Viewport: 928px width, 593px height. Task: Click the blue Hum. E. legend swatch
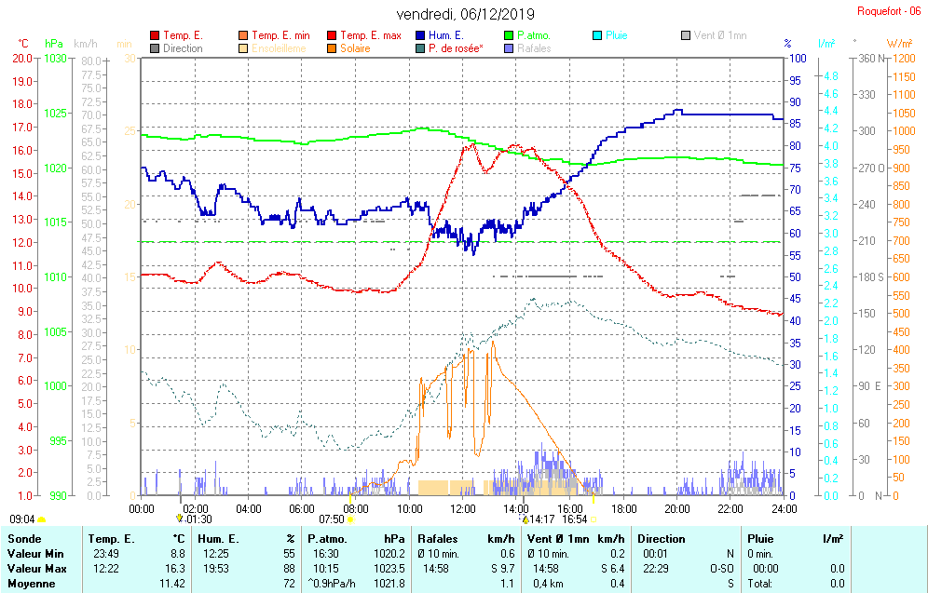click(420, 35)
